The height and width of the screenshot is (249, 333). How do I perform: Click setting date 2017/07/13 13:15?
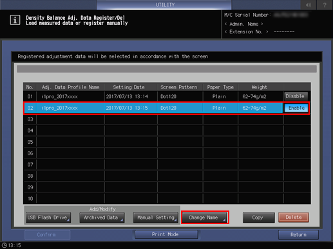tap(127, 108)
